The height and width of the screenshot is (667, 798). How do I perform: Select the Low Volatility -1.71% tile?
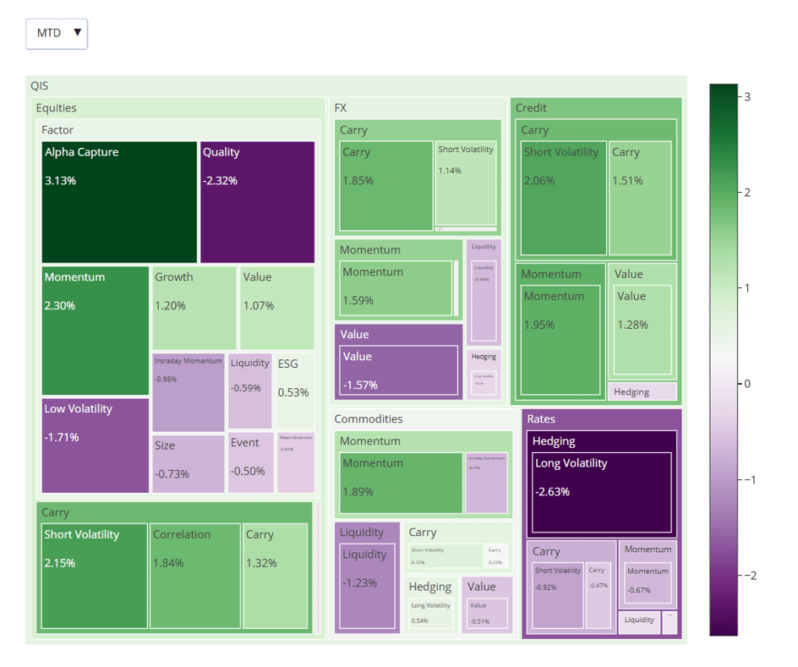[x=96, y=446]
